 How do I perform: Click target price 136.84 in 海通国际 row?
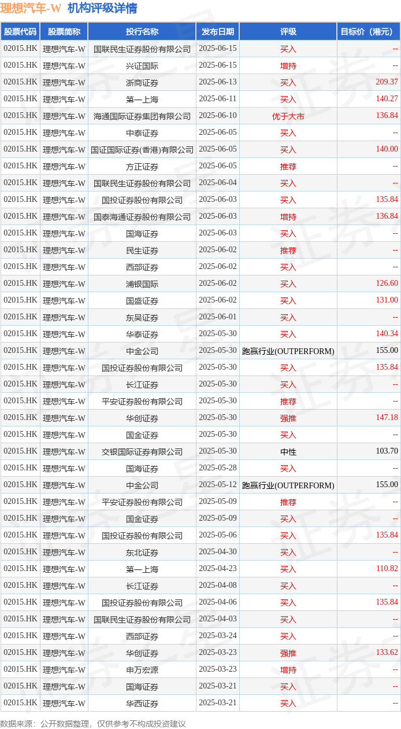(x=387, y=116)
